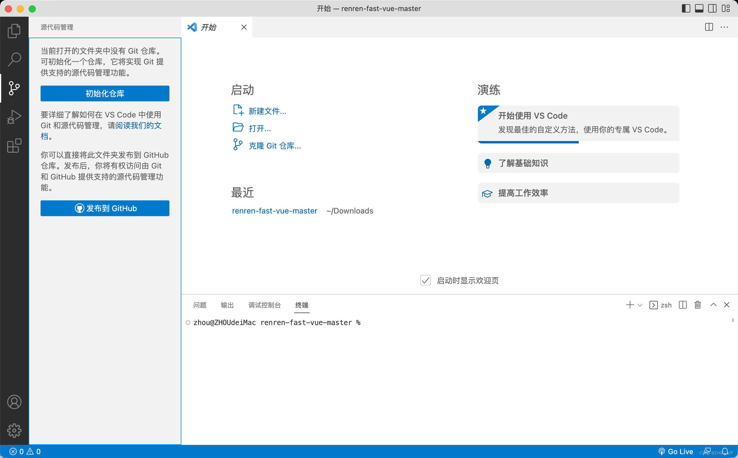
Task: Switch to the 调试控制台 tab
Action: (264, 305)
